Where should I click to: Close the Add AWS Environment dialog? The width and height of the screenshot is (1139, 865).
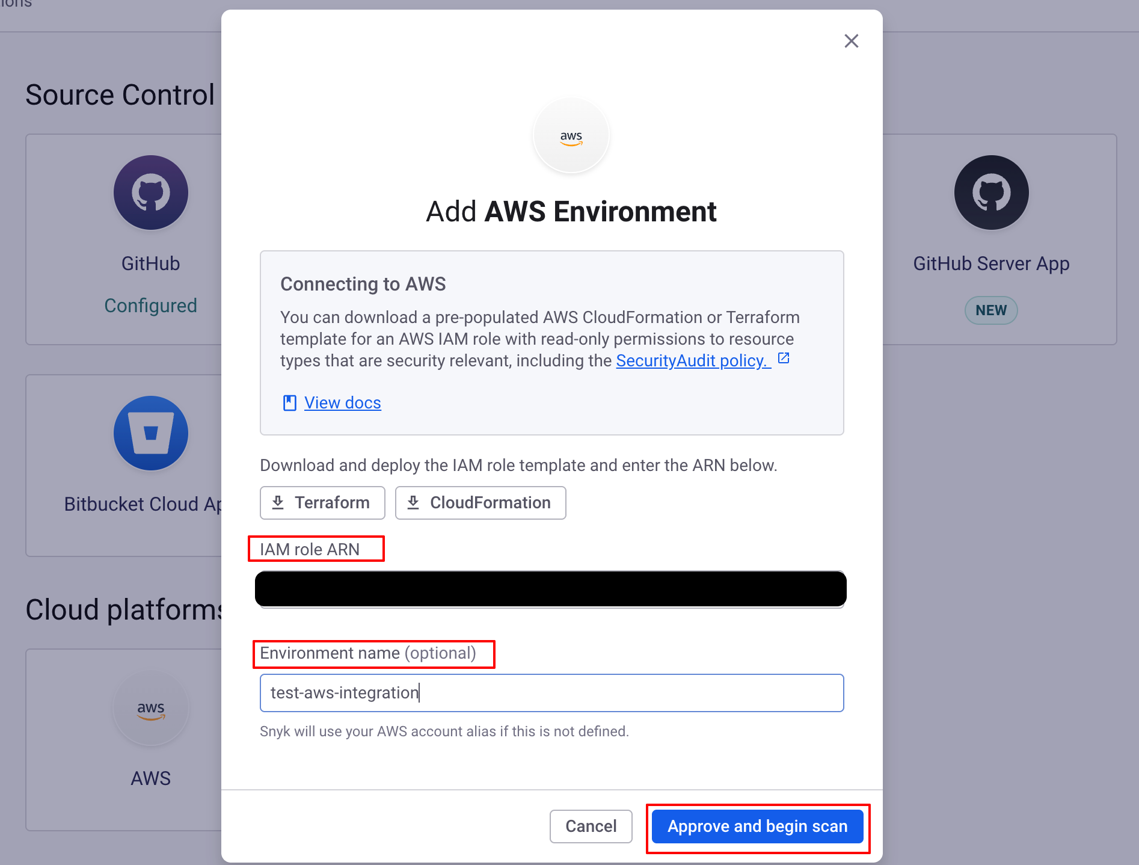(851, 41)
